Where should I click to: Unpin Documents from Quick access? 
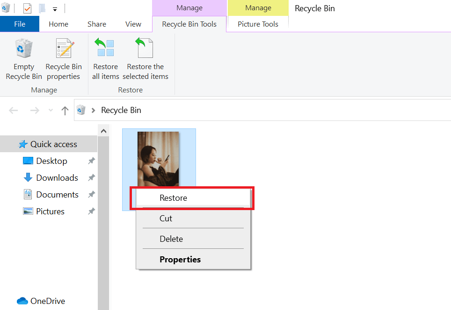coord(92,194)
